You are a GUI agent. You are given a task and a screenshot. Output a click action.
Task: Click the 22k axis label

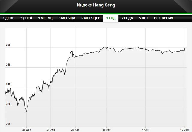click(8, 104)
